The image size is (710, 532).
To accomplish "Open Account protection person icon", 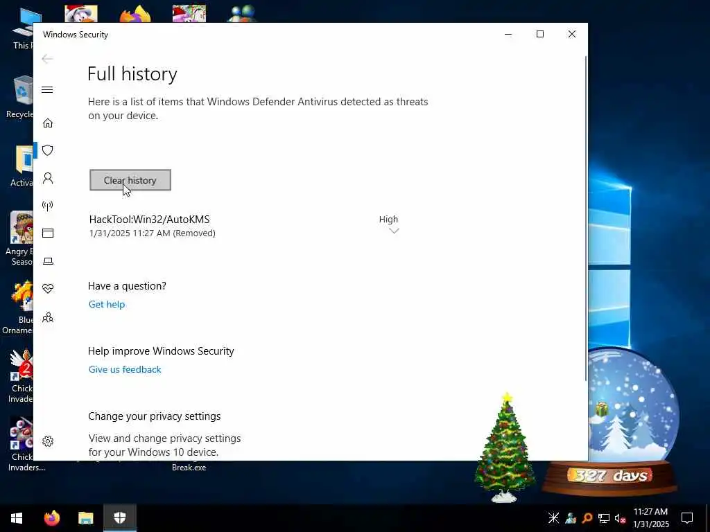I will [48, 178].
